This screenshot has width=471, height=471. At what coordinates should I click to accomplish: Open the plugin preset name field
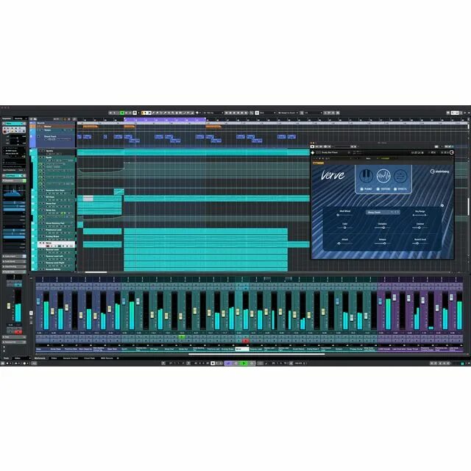[333, 152]
